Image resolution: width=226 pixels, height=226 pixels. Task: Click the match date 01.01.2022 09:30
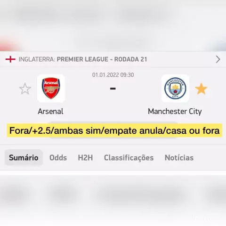coord(113,75)
